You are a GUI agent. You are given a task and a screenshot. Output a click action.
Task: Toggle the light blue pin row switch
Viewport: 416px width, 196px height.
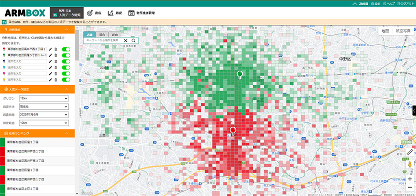66,68
